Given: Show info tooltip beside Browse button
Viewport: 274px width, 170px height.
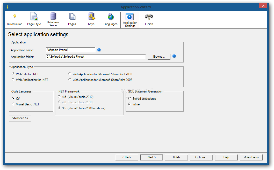Looking at the screenshot, I should (174, 56).
